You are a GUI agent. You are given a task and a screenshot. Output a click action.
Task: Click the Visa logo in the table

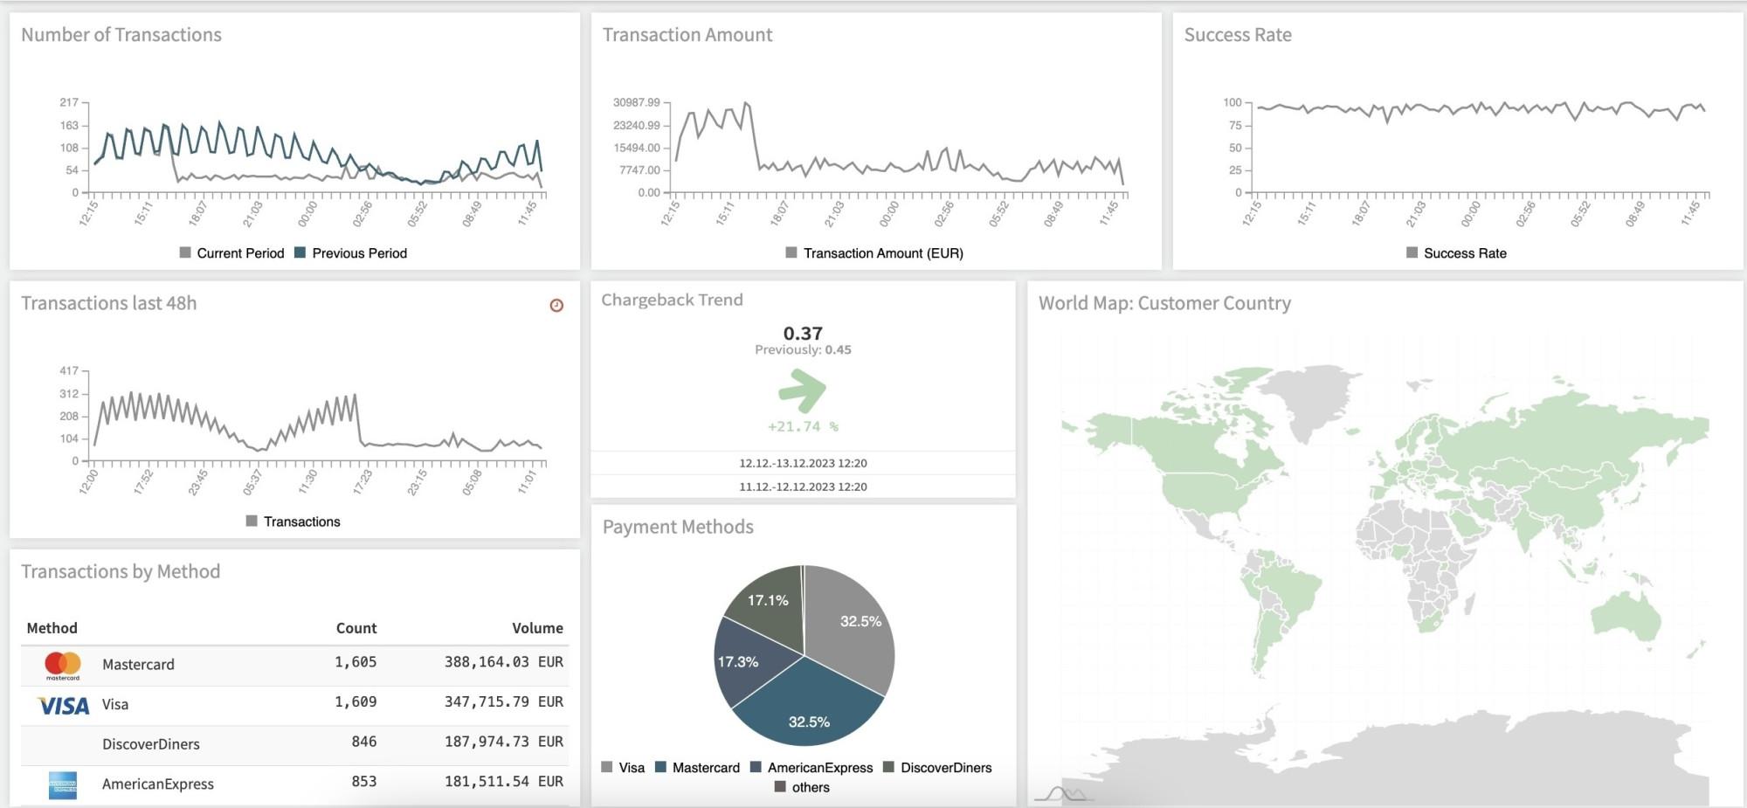(x=63, y=705)
